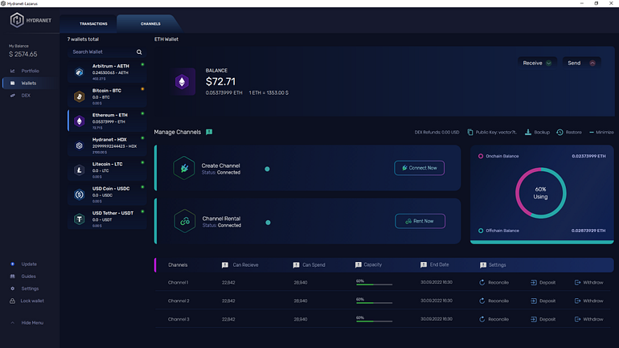Click Settings column info icon
619x348 pixels.
(483, 265)
